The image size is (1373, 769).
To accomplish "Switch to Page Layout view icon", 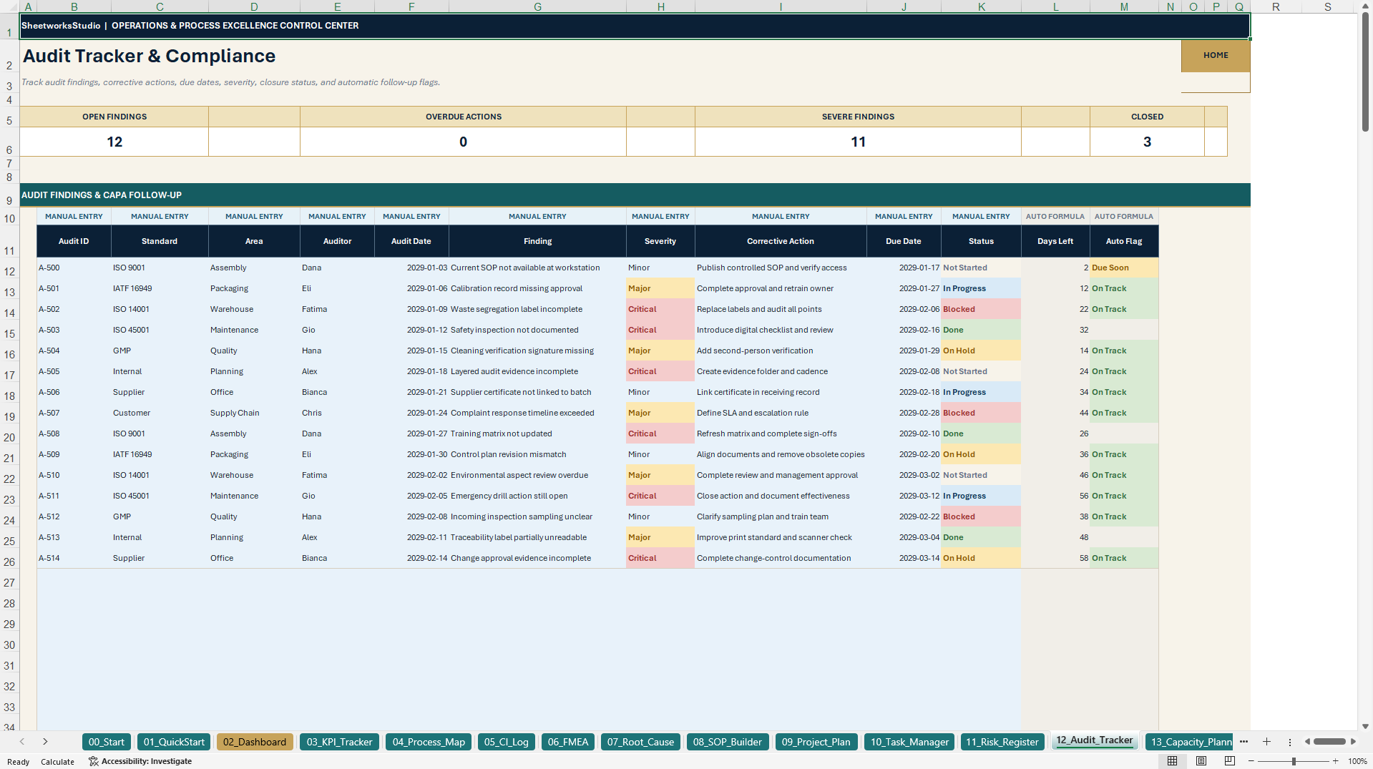I will point(1201,761).
